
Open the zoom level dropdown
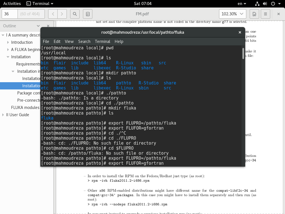tap(232, 14)
